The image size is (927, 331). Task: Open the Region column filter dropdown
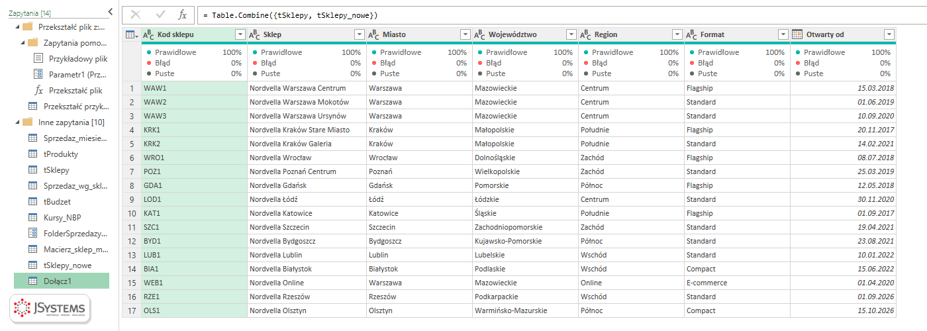pos(677,34)
